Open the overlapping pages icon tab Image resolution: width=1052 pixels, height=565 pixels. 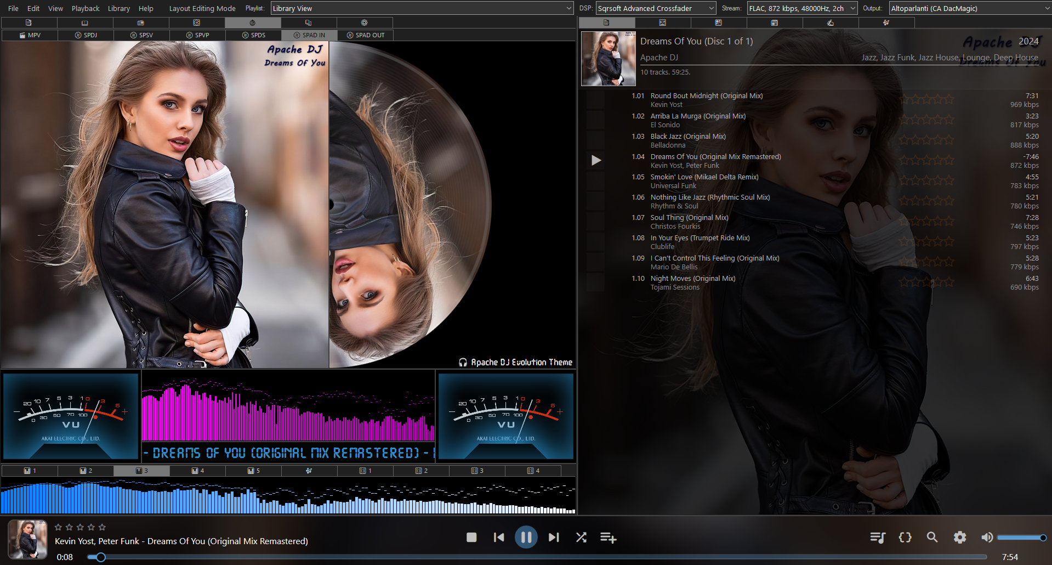(309, 22)
